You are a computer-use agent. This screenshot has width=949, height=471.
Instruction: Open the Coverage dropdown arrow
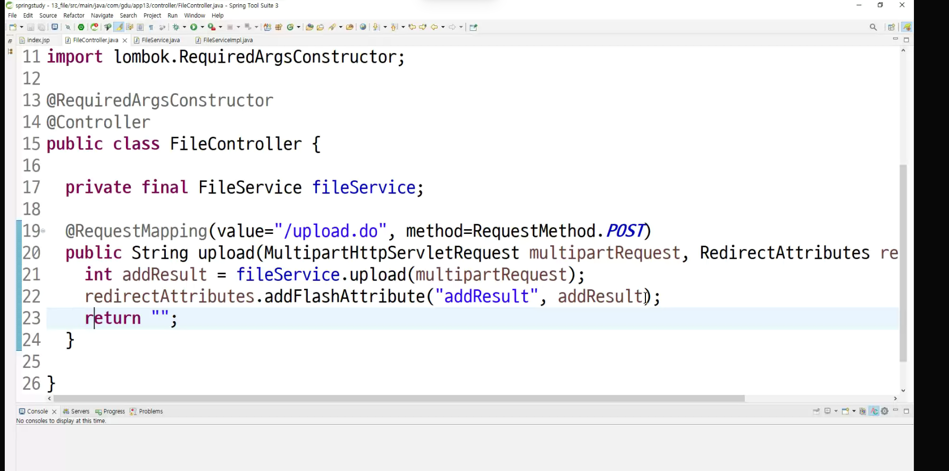click(221, 27)
